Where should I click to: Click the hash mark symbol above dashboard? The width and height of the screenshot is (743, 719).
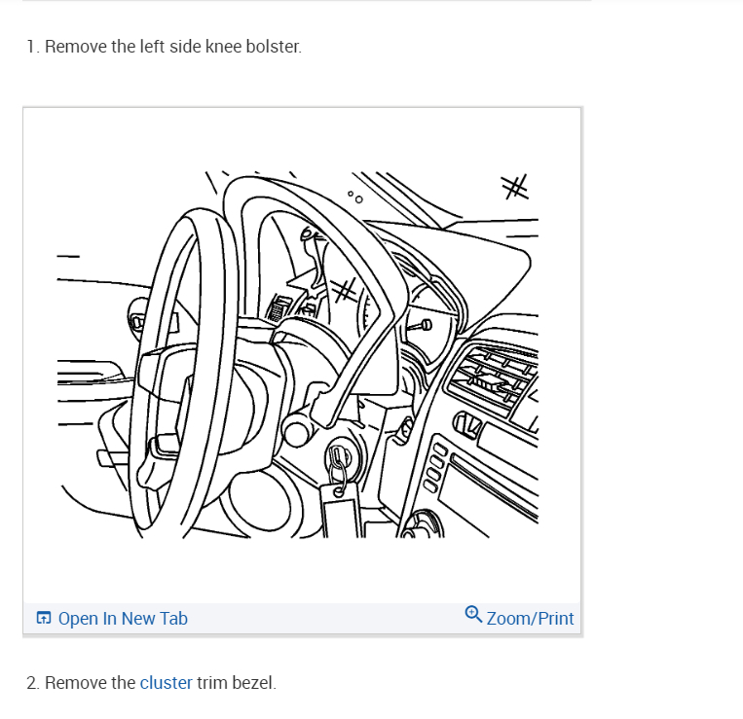pyautogui.click(x=515, y=187)
